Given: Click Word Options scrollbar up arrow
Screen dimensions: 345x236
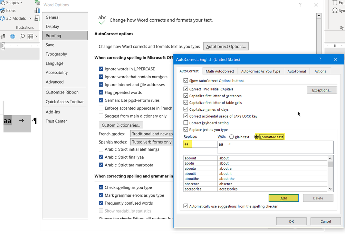Looking at the screenshot, I should click(319, 16).
